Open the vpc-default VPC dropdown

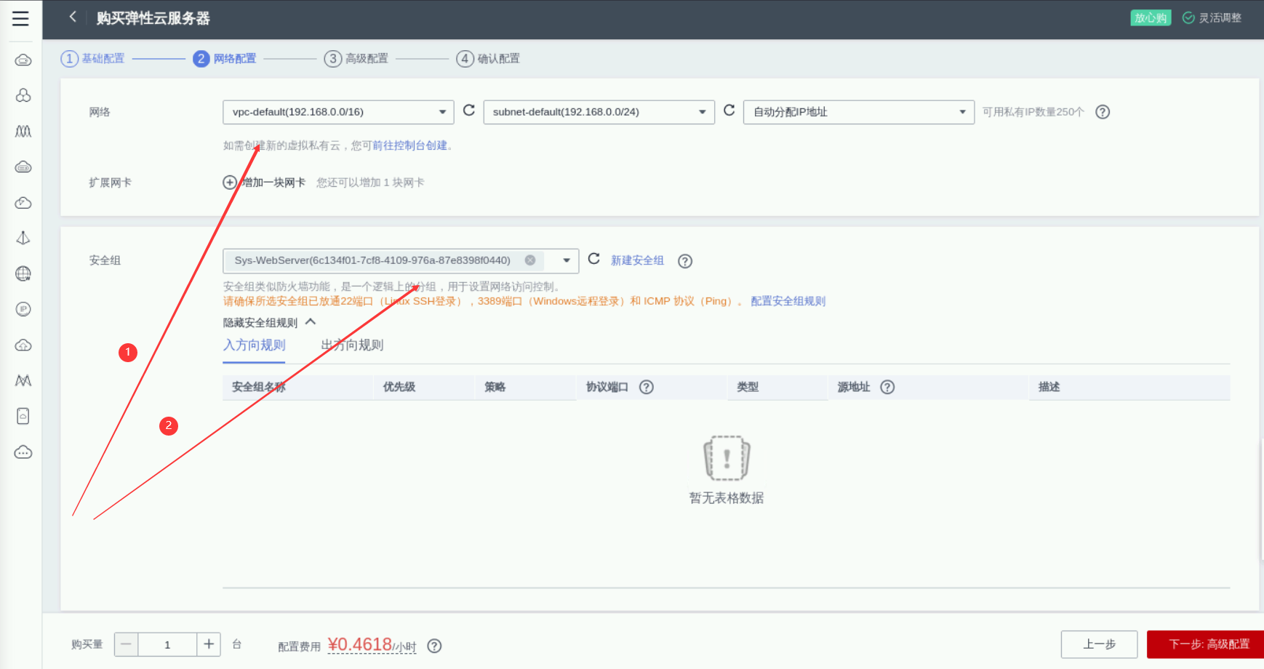[338, 112]
